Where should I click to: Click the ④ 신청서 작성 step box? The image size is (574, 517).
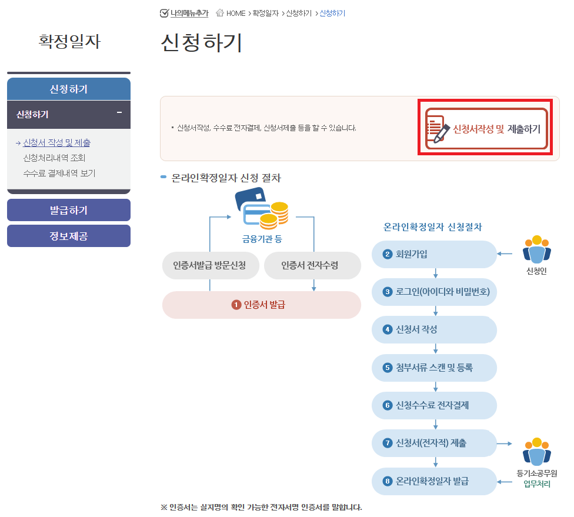pos(434,330)
